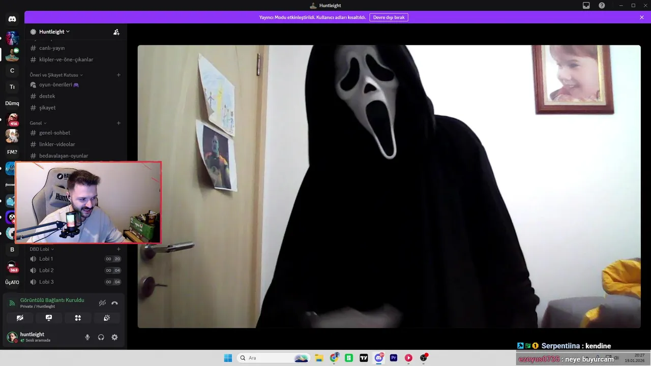Collapse the Genel category
The height and width of the screenshot is (366, 651).
tap(38, 123)
